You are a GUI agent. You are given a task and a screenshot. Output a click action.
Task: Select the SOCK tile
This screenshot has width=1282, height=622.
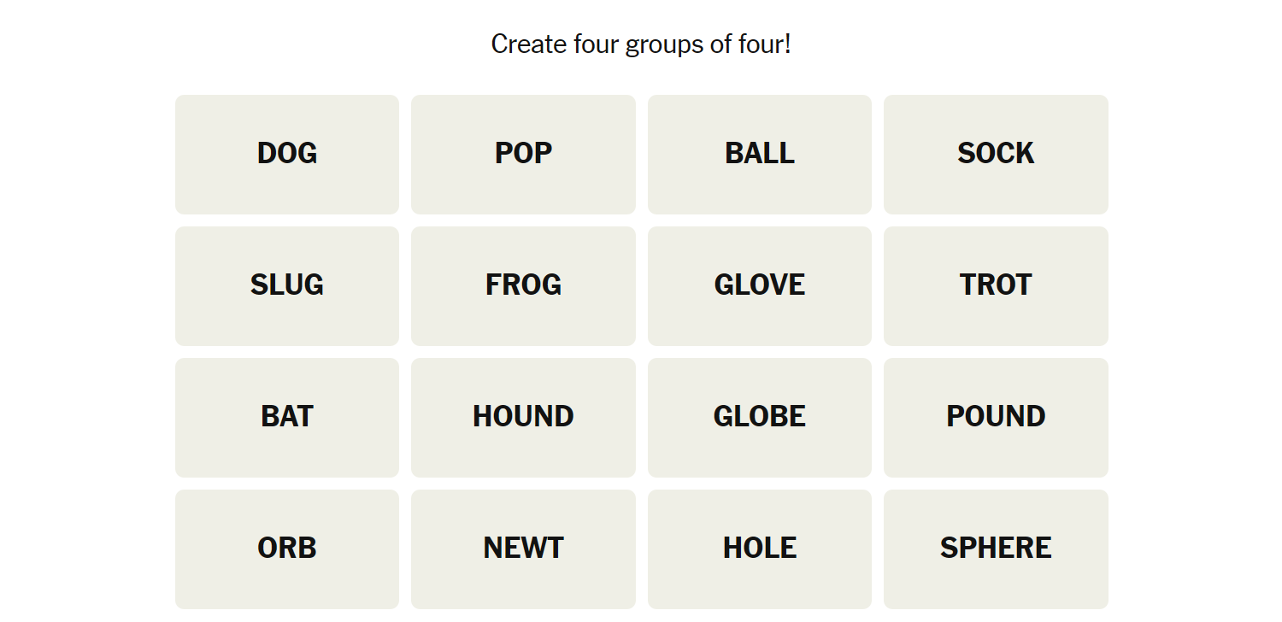pos(996,154)
